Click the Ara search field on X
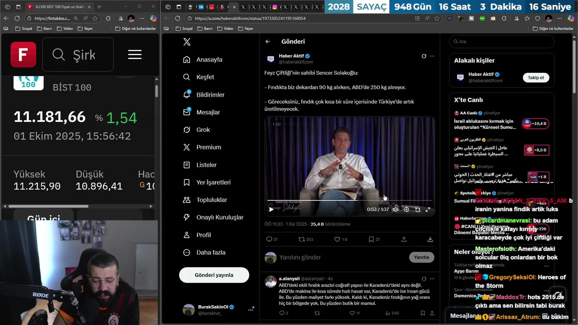 [502, 42]
